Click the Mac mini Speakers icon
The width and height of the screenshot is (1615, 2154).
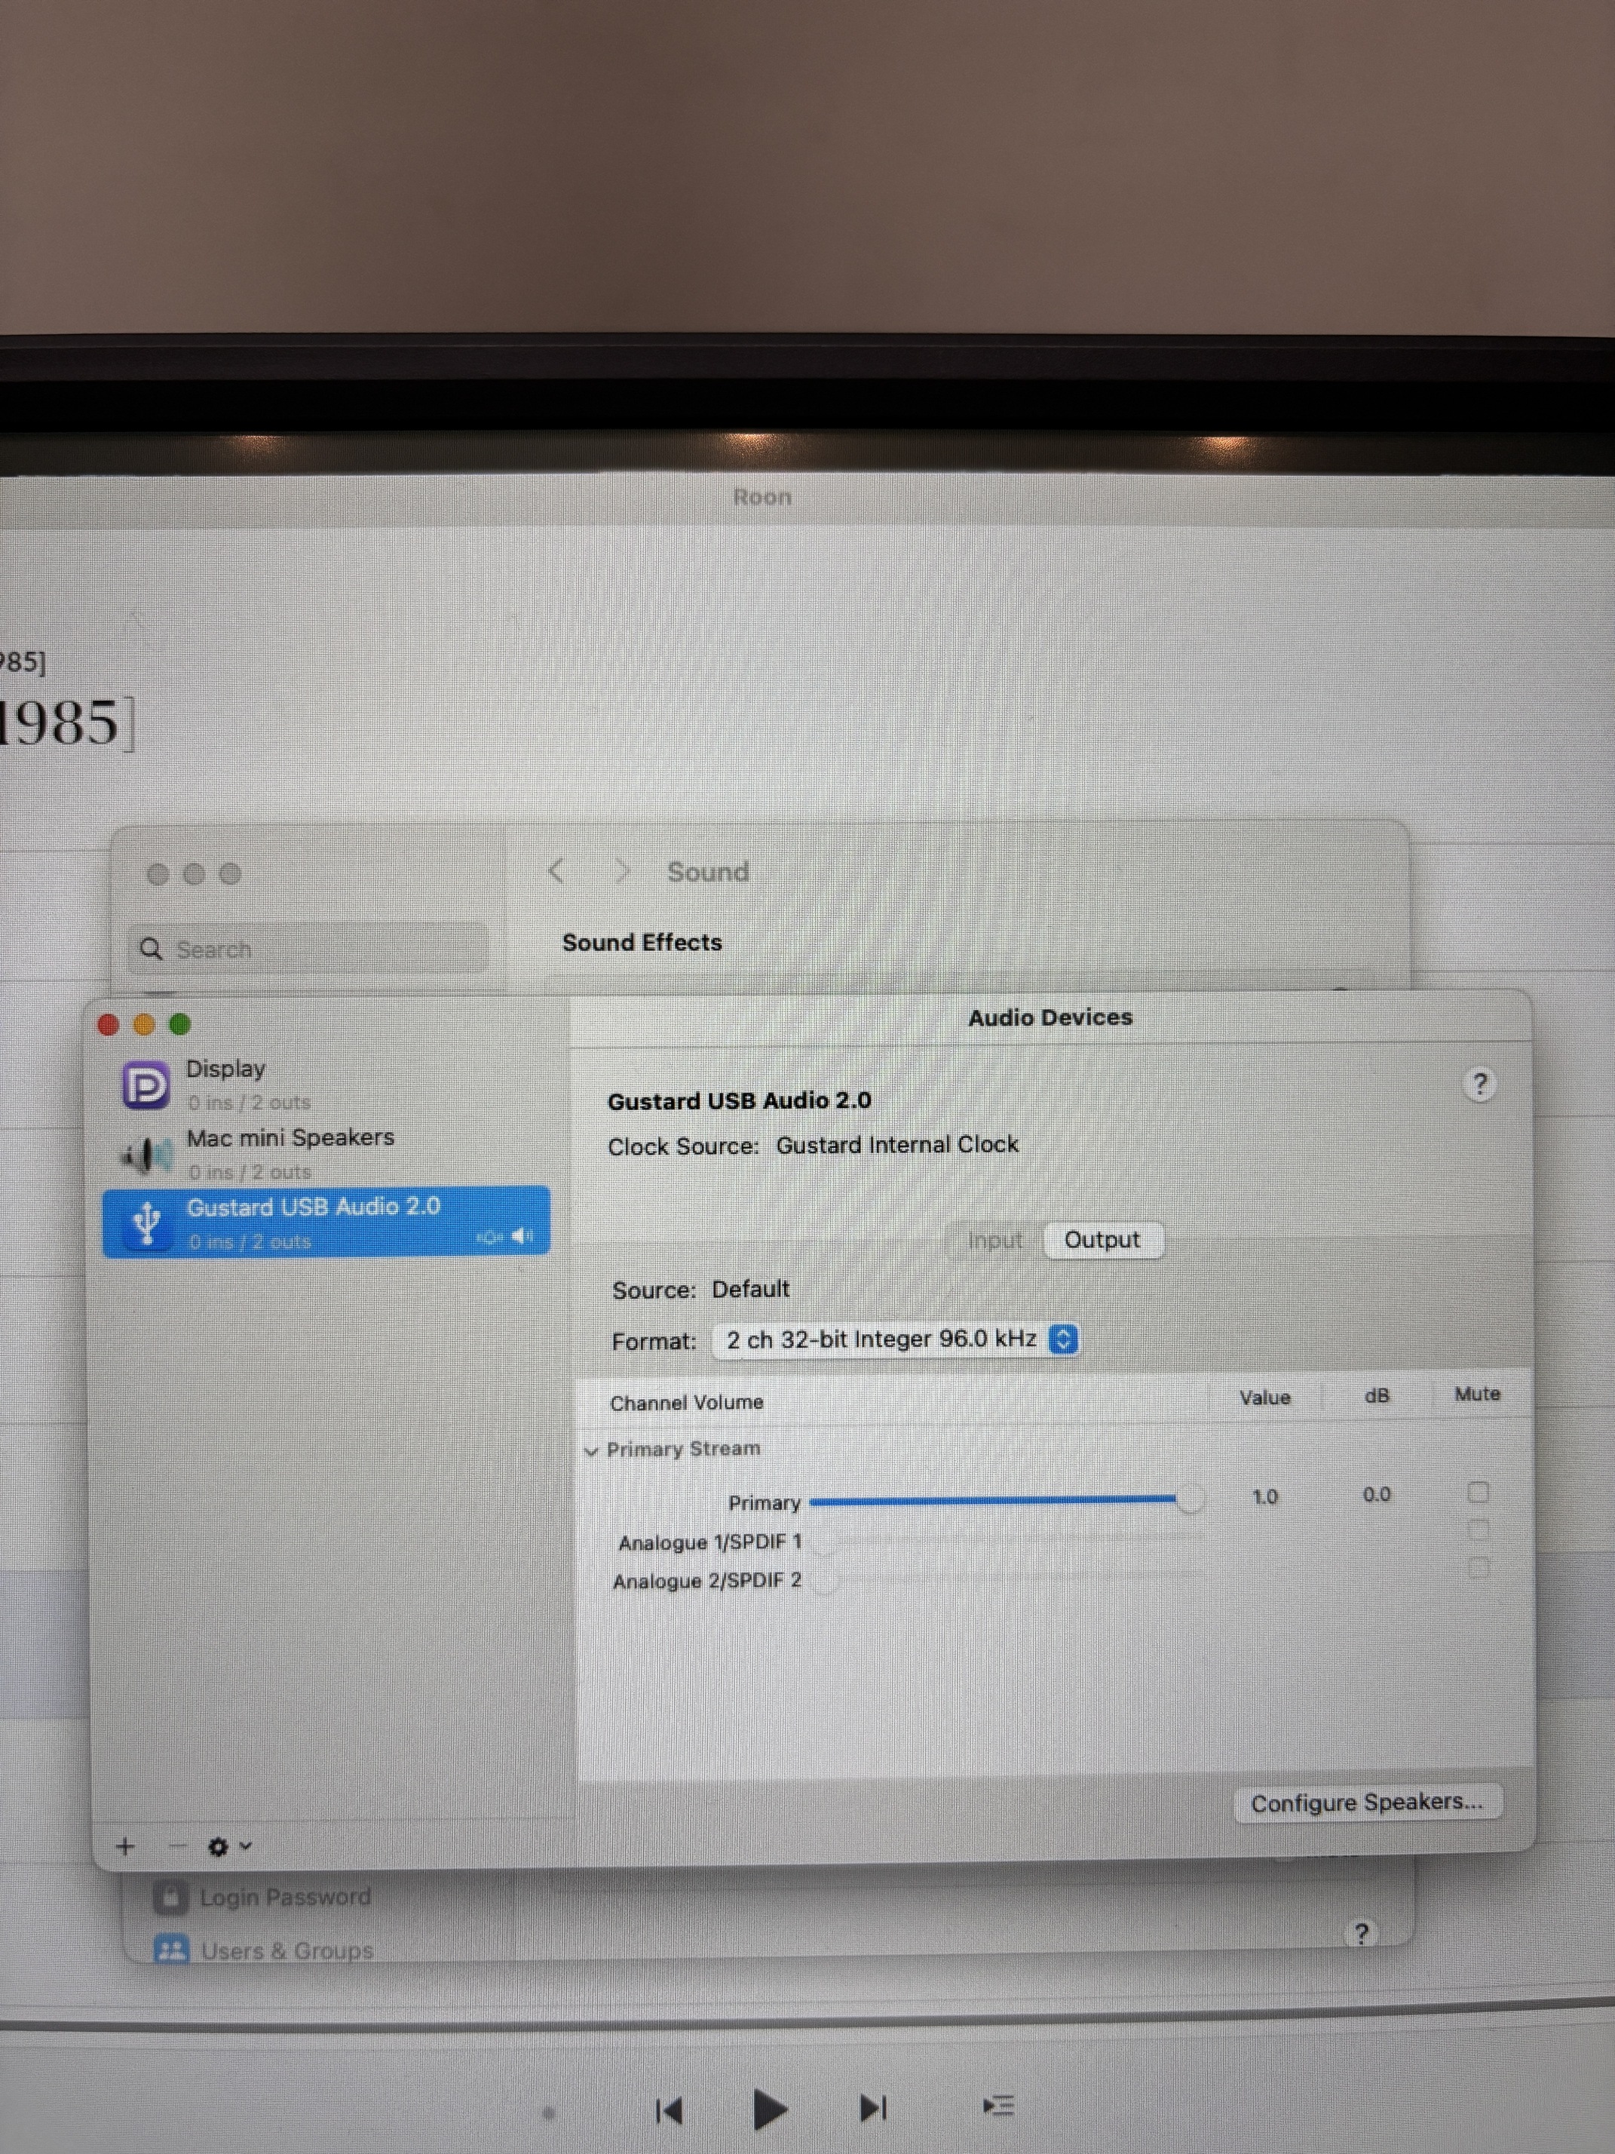(146, 1156)
